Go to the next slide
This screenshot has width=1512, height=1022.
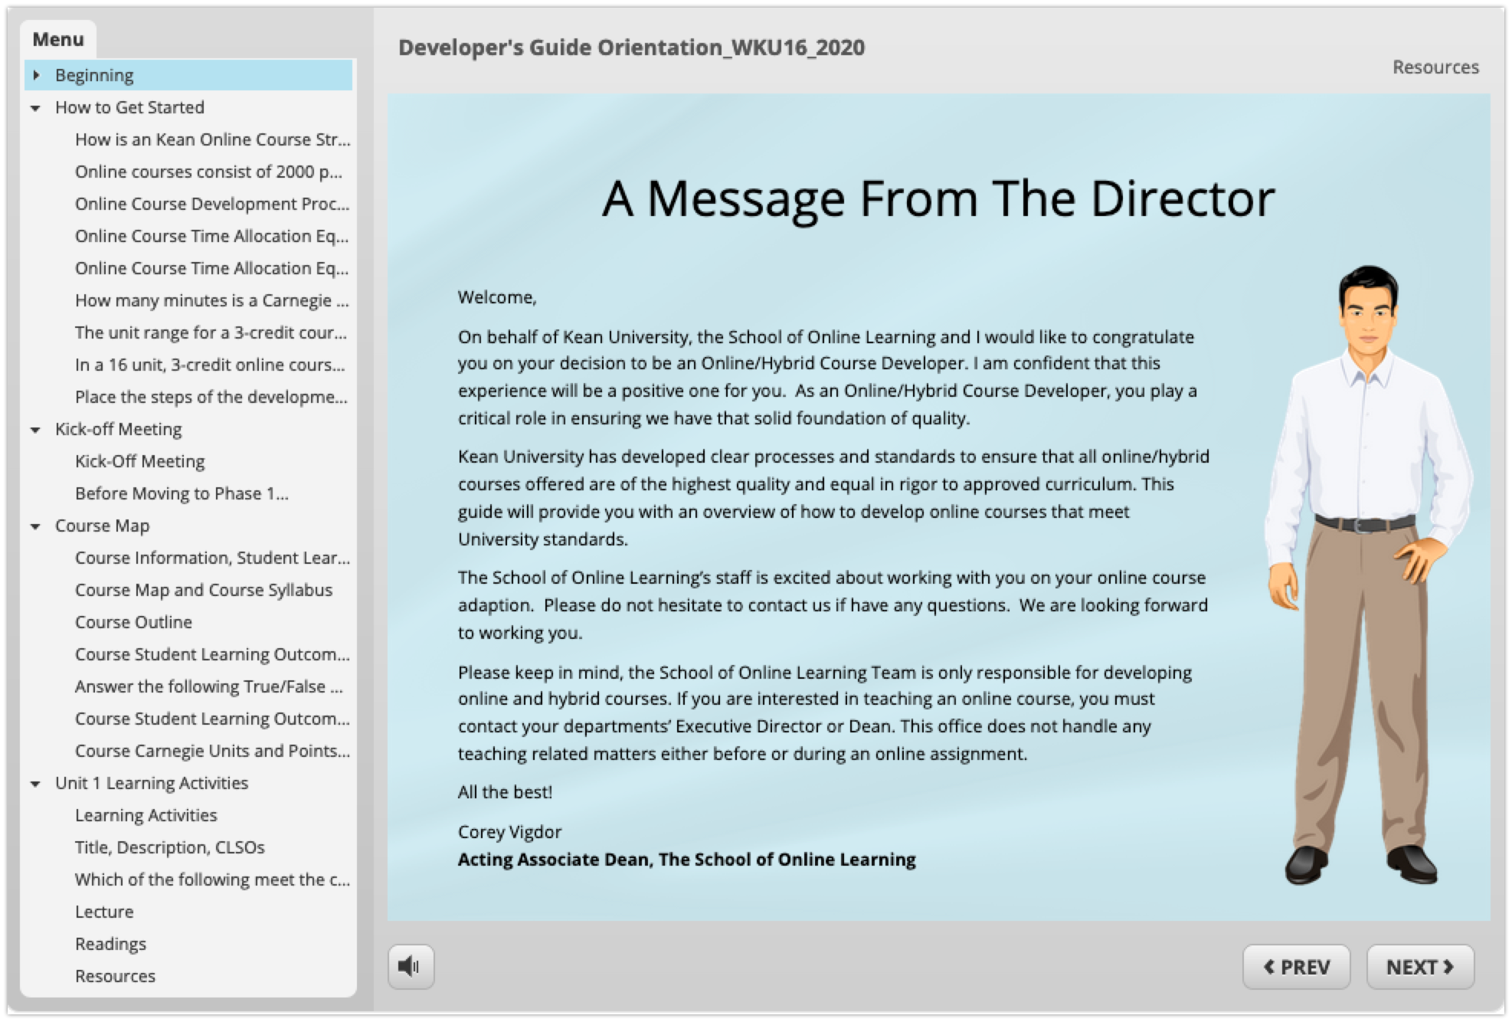pyautogui.click(x=1419, y=966)
